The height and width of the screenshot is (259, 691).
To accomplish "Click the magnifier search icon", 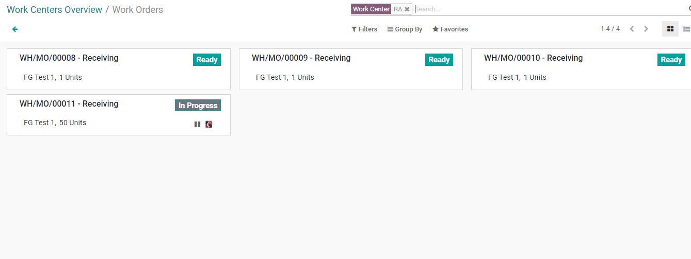I will (x=689, y=9).
